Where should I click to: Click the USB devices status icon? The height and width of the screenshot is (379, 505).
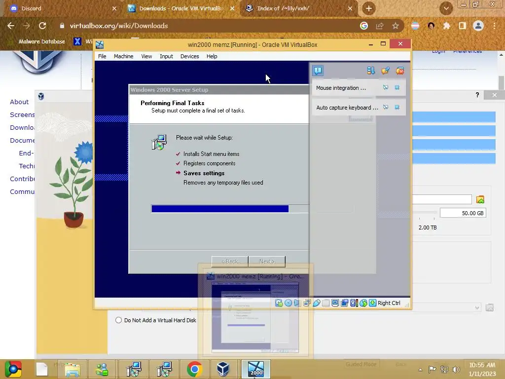(316, 303)
